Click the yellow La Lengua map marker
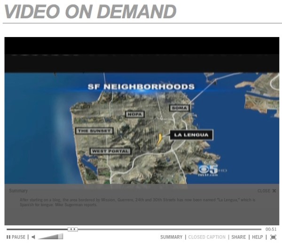282x245 pixels. (160, 138)
